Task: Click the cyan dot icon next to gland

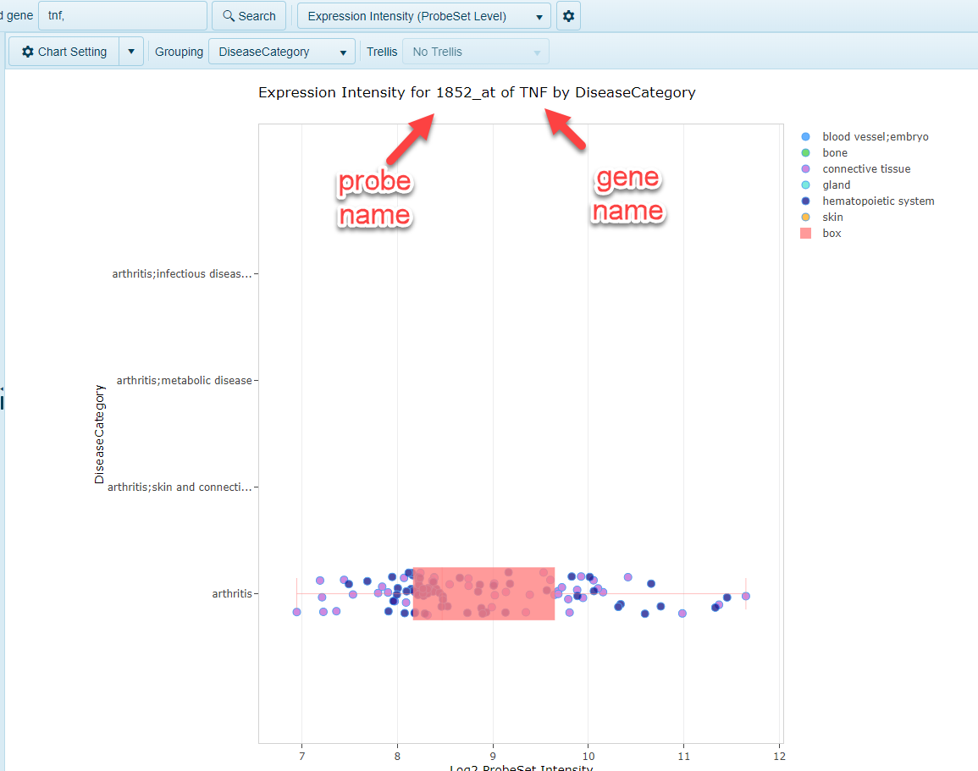Action: click(806, 184)
